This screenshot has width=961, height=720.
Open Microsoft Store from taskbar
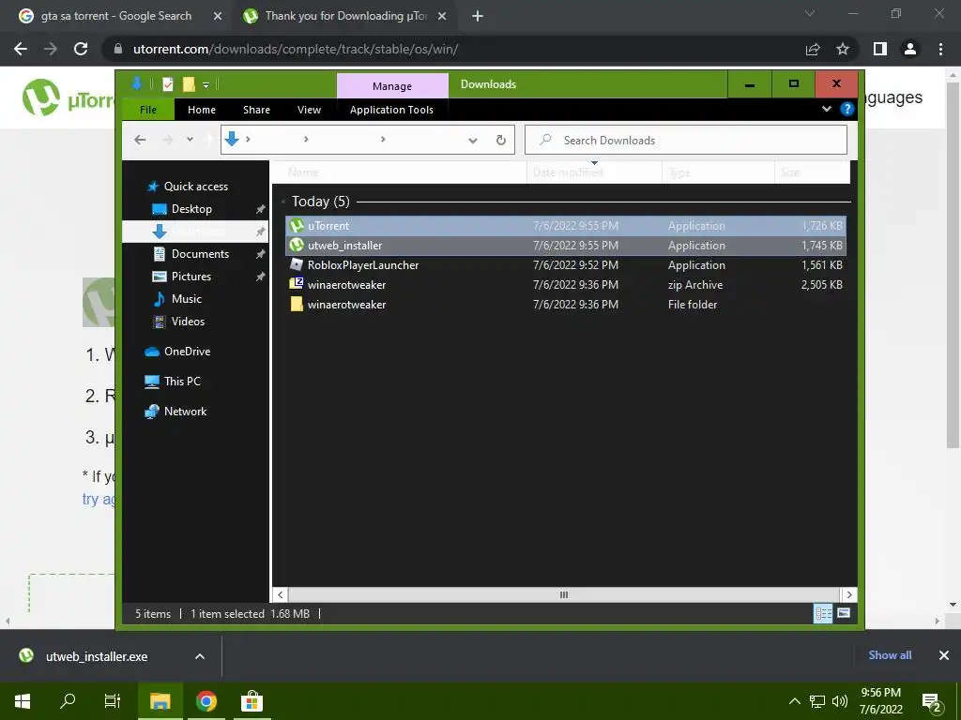(x=252, y=701)
